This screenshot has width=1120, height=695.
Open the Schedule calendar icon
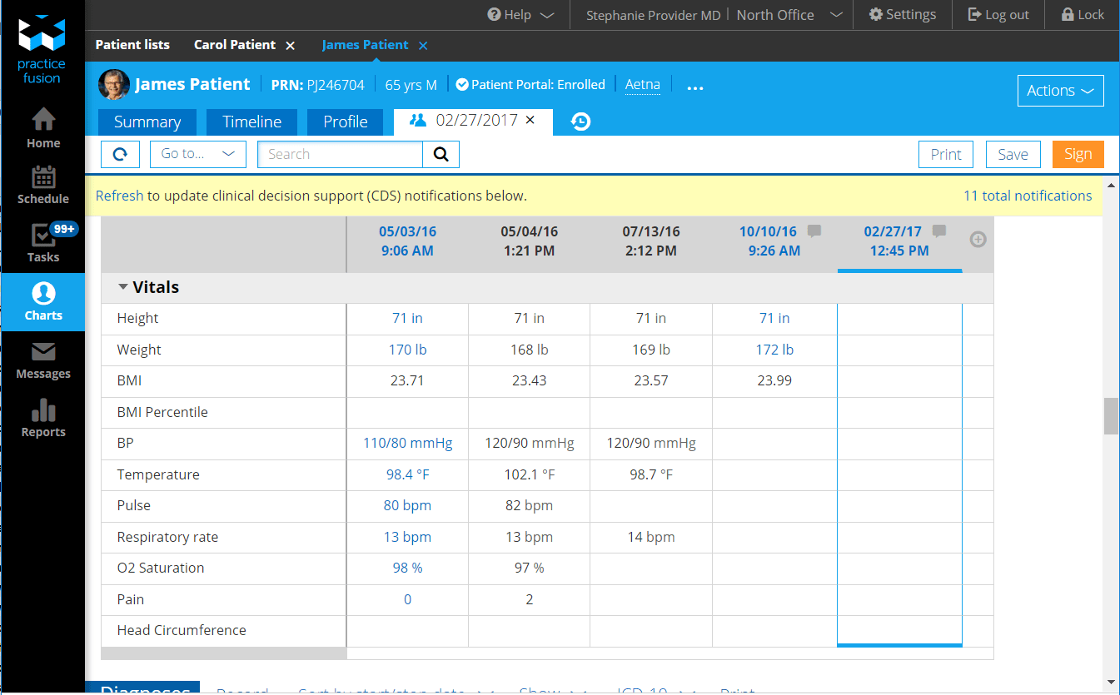tap(43, 185)
